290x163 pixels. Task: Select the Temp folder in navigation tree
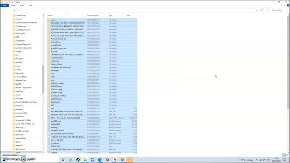[x=18, y=153]
